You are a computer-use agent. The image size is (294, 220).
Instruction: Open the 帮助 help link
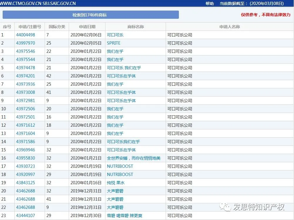coord(209,4)
